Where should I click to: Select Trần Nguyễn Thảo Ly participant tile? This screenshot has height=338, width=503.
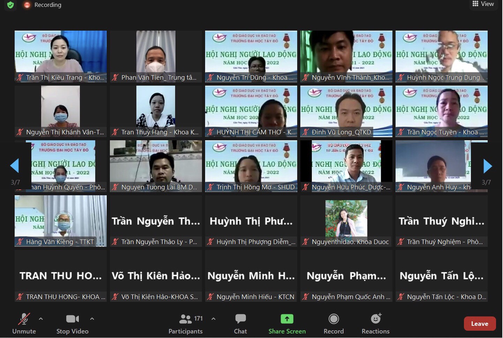156,221
